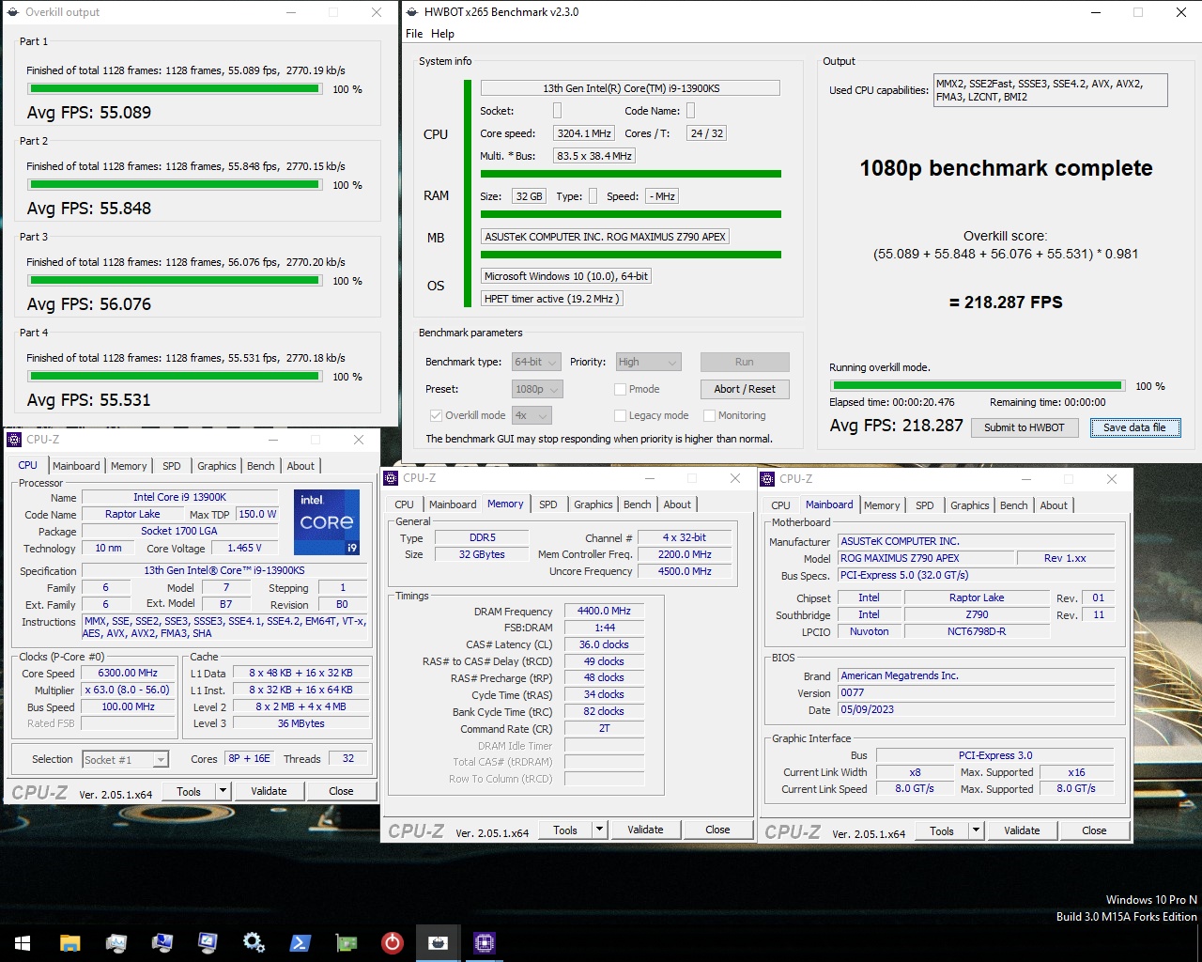Enable the Monitoring checkbox
Image resolution: width=1202 pixels, height=962 pixels.
point(710,415)
